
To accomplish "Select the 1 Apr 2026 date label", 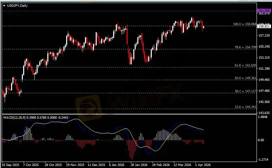I will (203, 165).
